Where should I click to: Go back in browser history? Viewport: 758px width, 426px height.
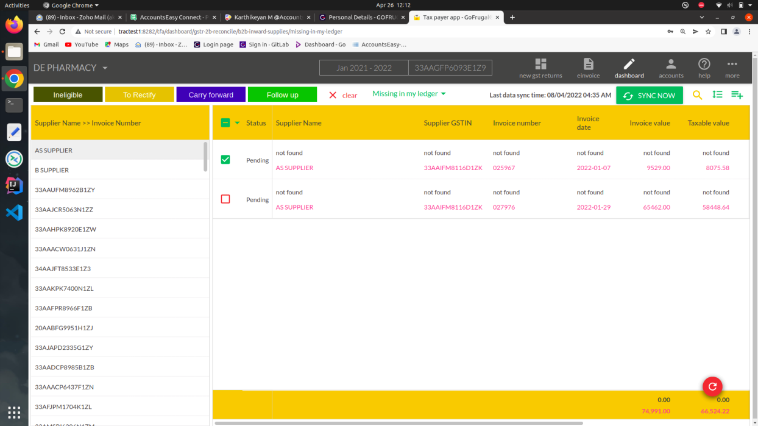(x=37, y=32)
